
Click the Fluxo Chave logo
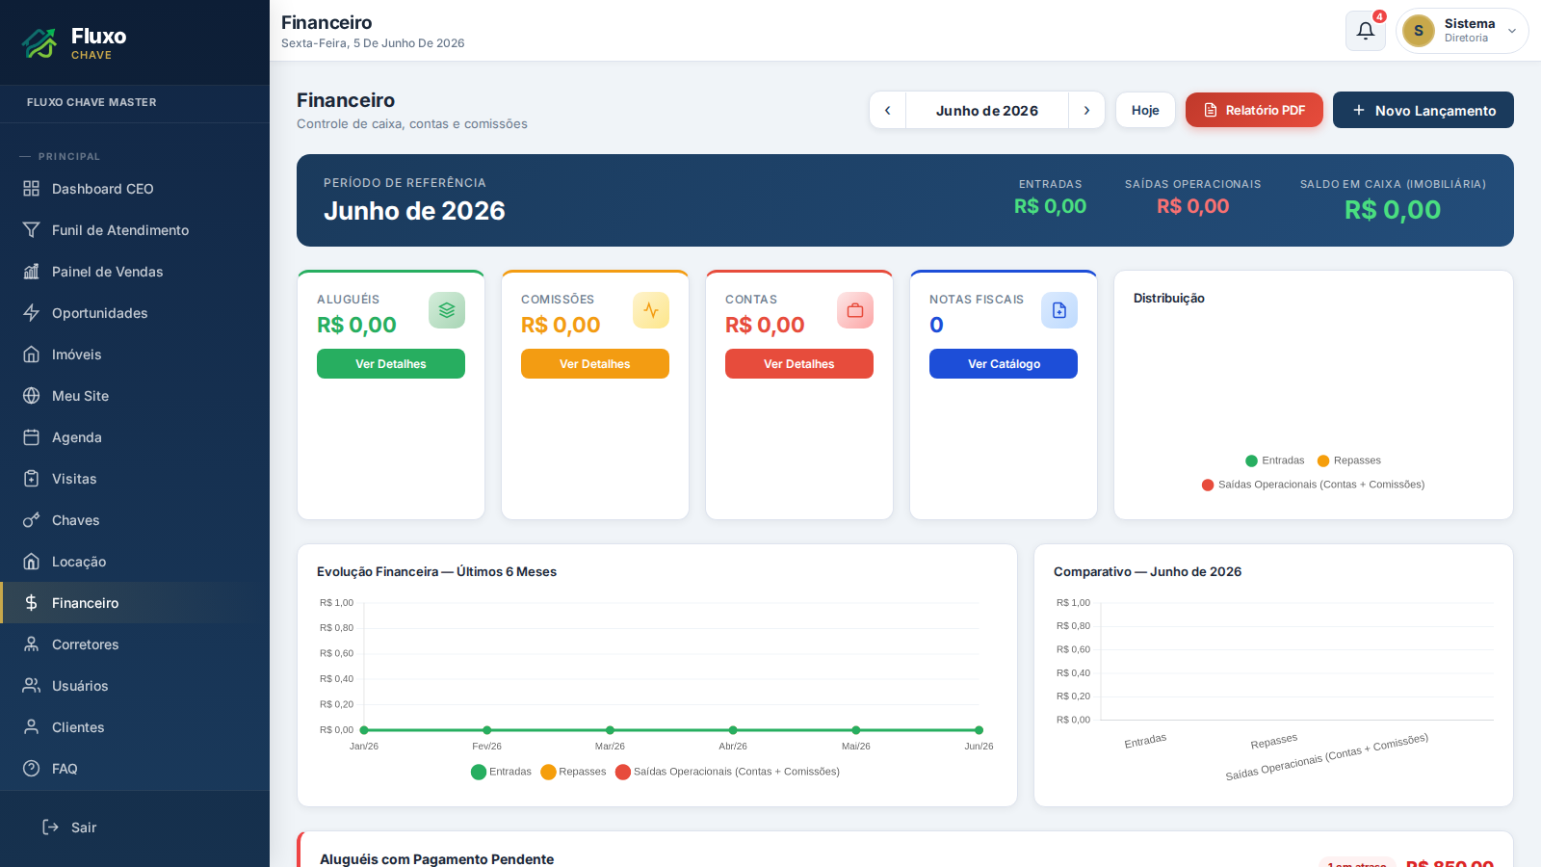[75, 42]
